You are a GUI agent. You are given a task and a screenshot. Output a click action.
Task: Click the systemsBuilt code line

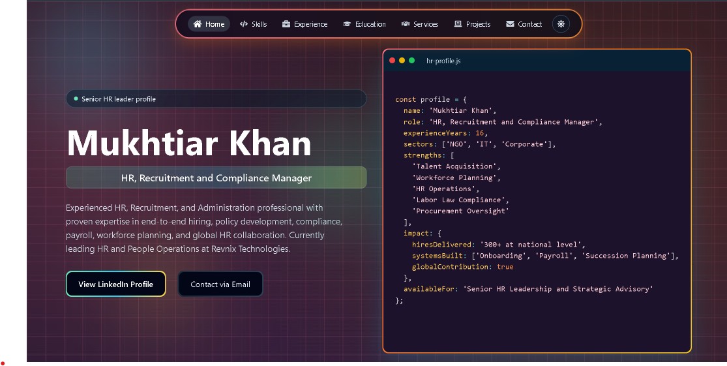tap(545, 256)
